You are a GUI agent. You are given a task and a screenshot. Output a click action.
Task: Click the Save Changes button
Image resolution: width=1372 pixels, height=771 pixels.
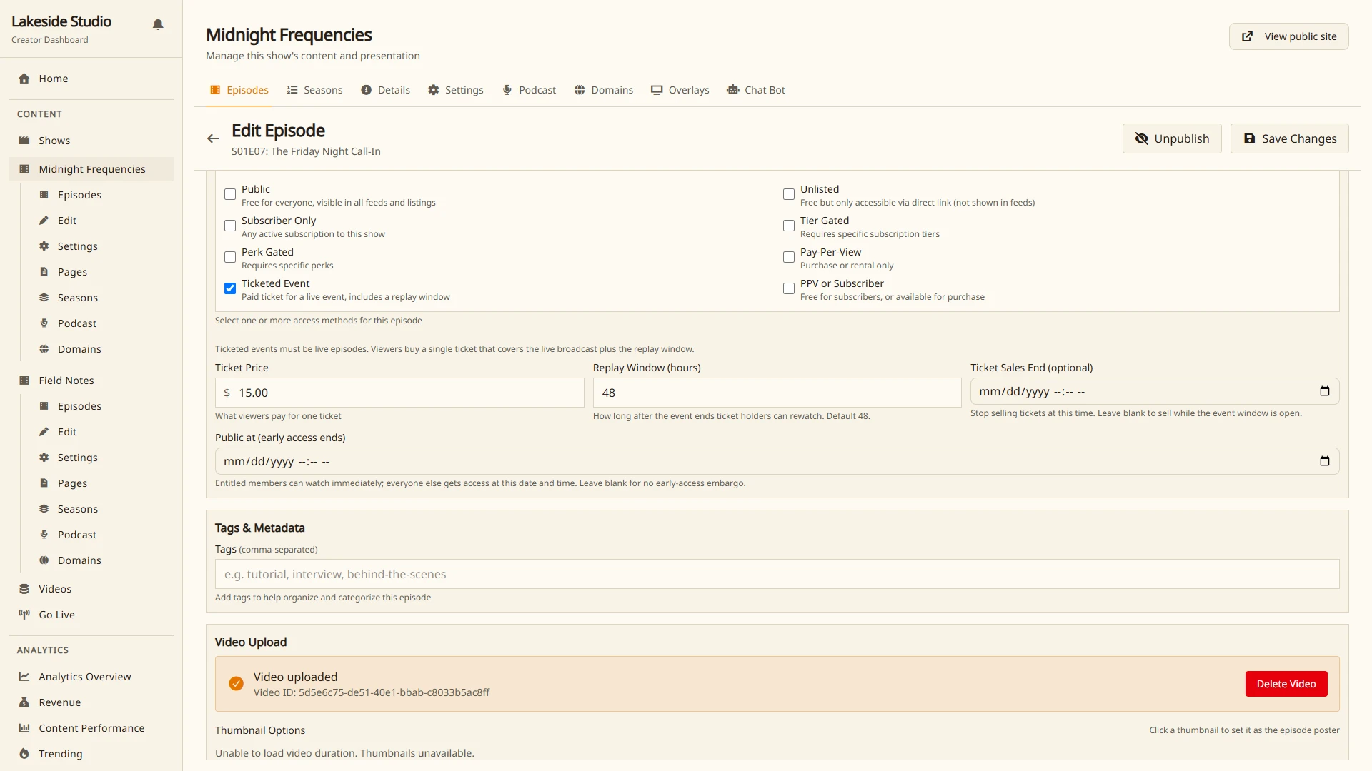click(1289, 138)
